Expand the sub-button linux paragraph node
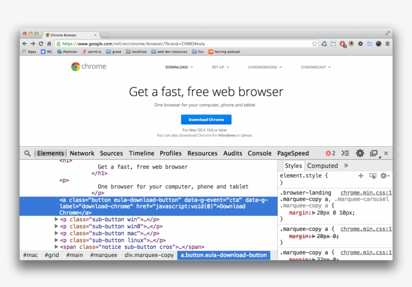Screen dimensions: 412x287 click(x=56, y=240)
